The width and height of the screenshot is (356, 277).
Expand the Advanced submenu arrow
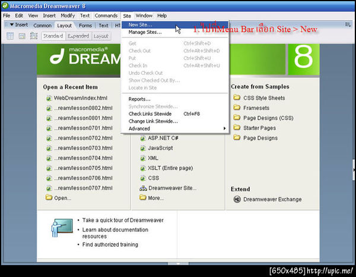pos(224,128)
